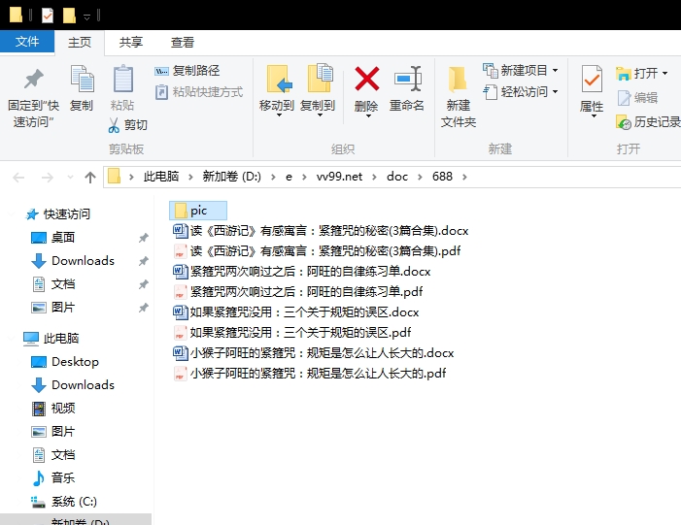Switch to the 共享 ribbon tab
The image size is (681, 525).
pyautogui.click(x=131, y=43)
